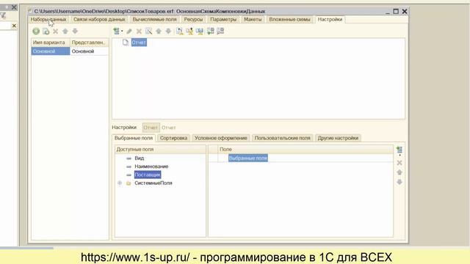Open the Параметры tab
The width and height of the screenshot is (470, 264).
coord(223,20)
